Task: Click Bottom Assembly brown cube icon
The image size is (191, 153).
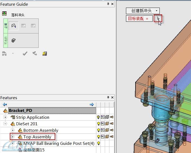Action: [107, 130]
